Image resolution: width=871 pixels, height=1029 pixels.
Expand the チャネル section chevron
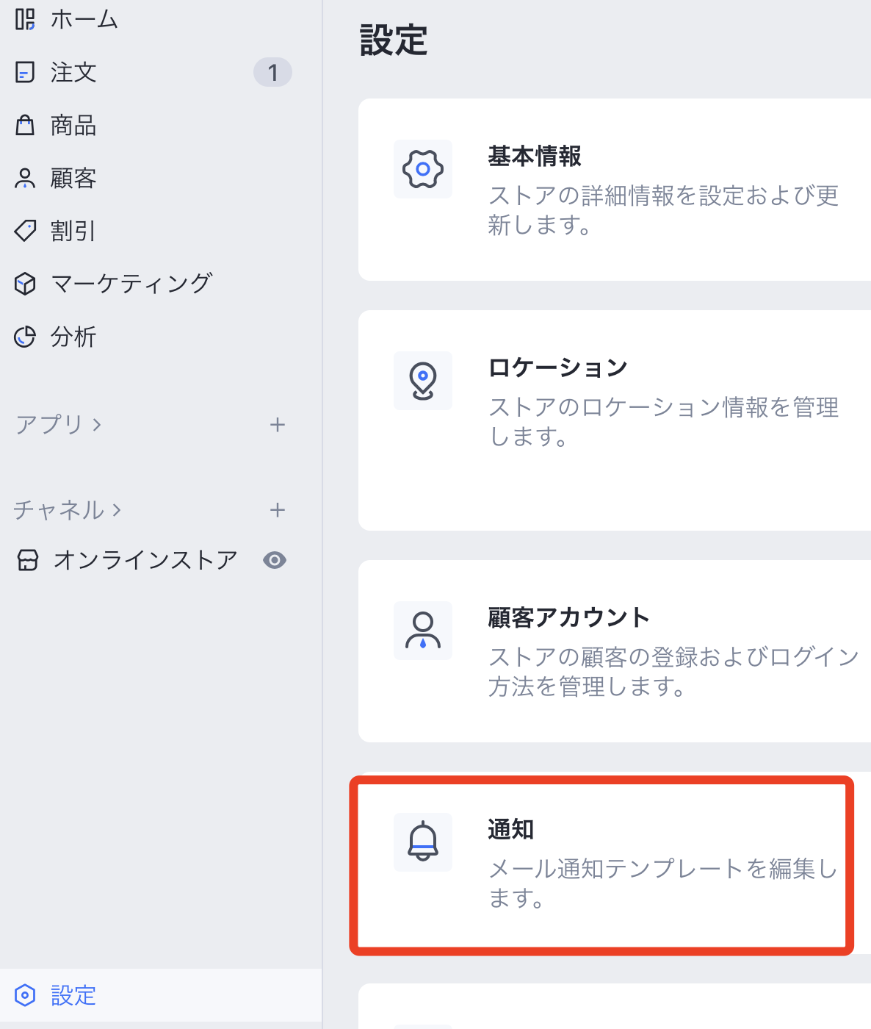(117, 510)
